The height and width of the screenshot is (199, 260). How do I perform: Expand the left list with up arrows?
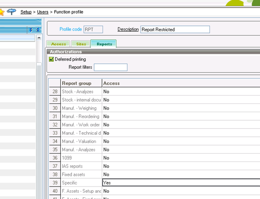(x=38, y=30)
